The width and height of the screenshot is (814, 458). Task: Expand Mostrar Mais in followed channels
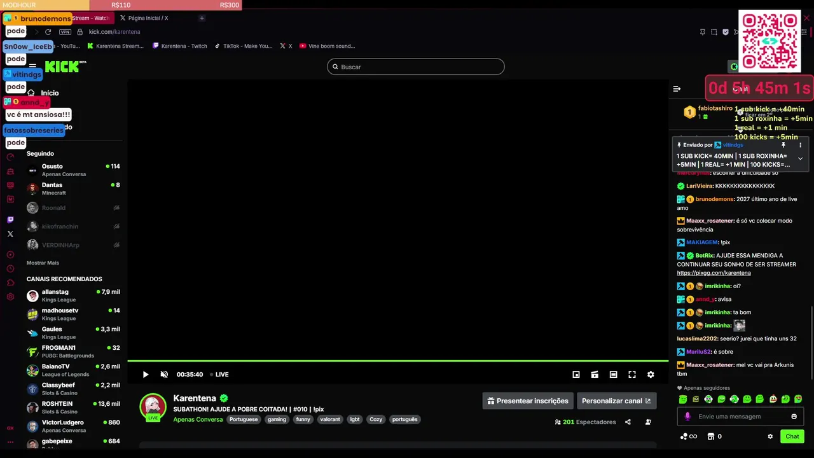pos(43,263)
